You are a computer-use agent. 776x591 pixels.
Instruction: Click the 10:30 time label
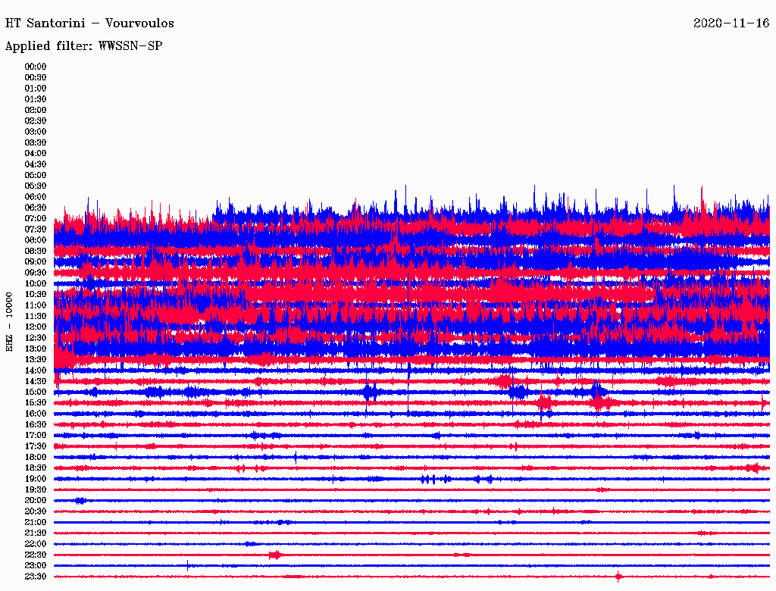pos(36,295)
